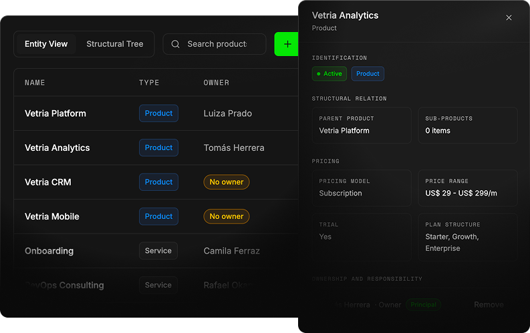
Task: Focus the Search products field
Action: (215, 44)
